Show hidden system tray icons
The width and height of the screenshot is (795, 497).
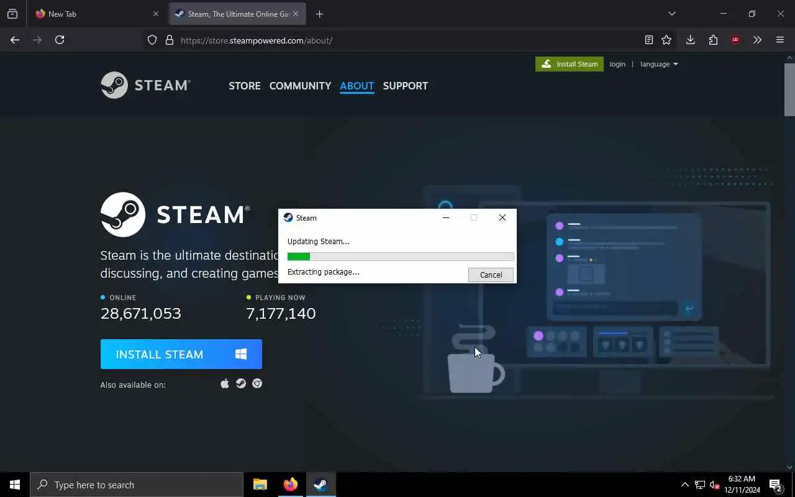(x=685, y=485)
